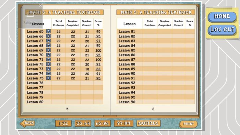Click Number Correct 18 for Lesson 73

(x=87, y=69)
